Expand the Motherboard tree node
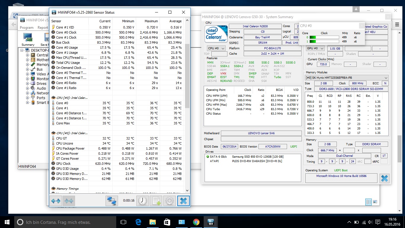The width and height of the screenshot is (405, 228). click(28, 60)
